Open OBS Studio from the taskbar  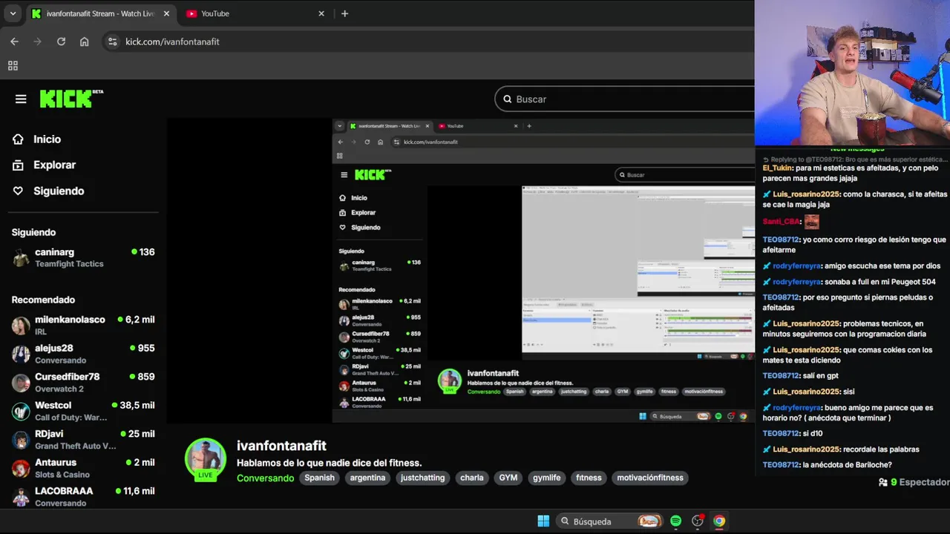click(698, 521)
